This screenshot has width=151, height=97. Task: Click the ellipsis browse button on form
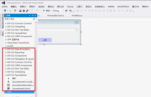point(76,30)
